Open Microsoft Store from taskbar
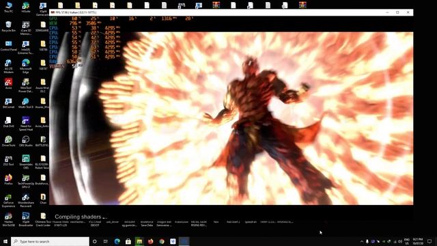437x246 pixels. (128, 241)
